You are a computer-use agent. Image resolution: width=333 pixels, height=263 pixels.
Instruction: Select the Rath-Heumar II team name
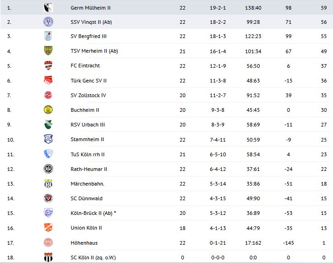(x=89, y=169)
